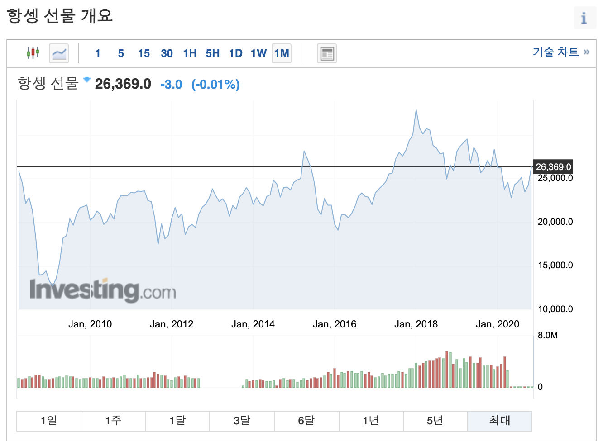Click the blue down-arrow price indicator
The image size is (603, 446).
87,80
